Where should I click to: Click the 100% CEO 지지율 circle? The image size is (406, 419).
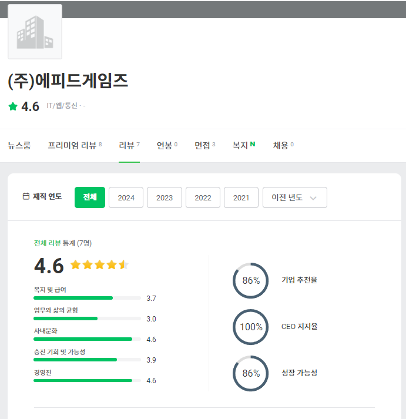251,327
